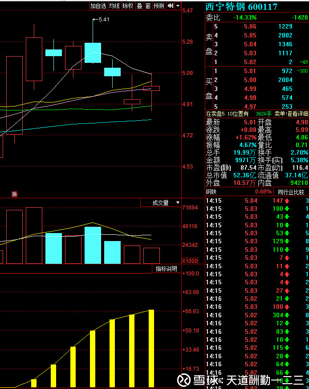Click the stock title 西宁特钢 600117
The height and width of the screenshot is (389, 309).
click(x=241, y=6)
